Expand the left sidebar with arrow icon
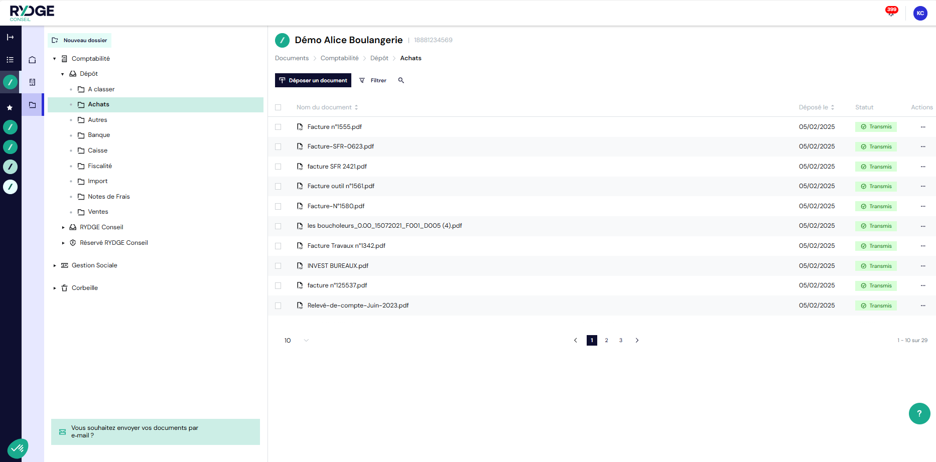 point(10,37)
